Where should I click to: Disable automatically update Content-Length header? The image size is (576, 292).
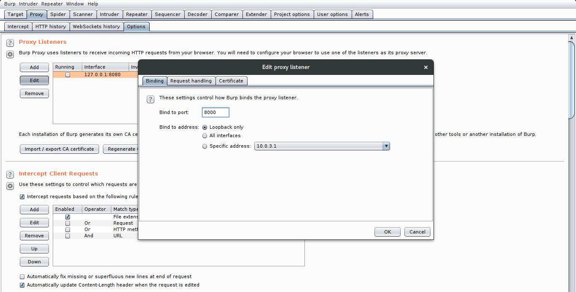pyautogui.click(x=22, y=285)
